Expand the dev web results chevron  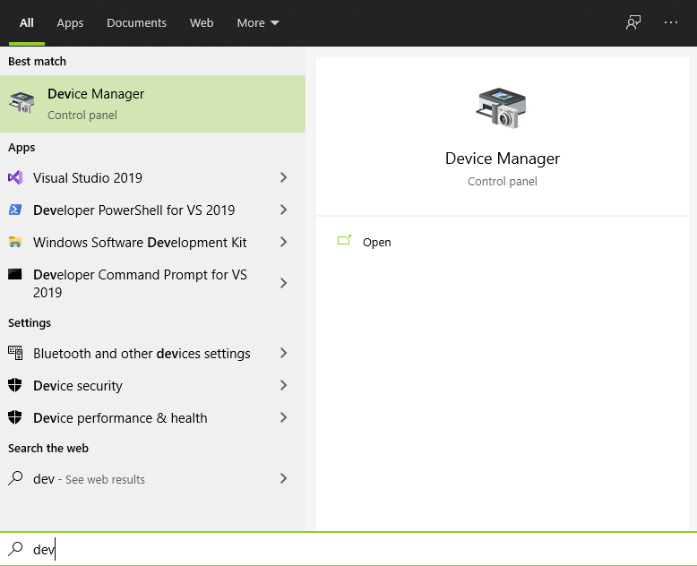(x=284, y=478)
